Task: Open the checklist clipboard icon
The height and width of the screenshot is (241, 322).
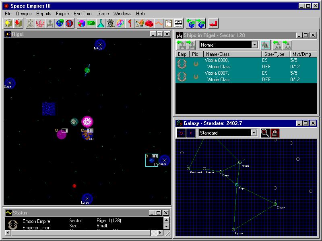Action: pyautogui.click(x=168, y=24)
